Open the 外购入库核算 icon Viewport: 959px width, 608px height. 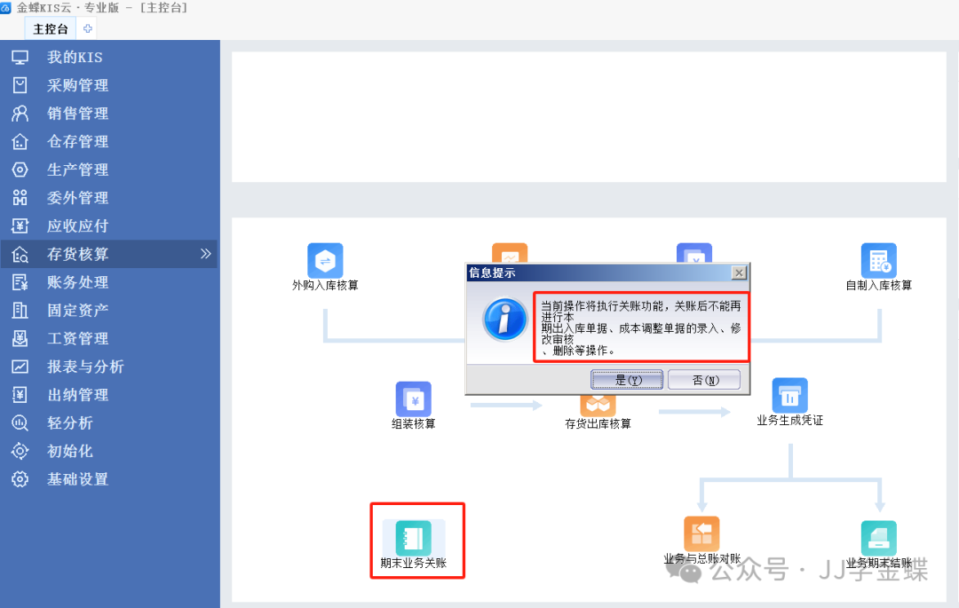pos(325,261)
